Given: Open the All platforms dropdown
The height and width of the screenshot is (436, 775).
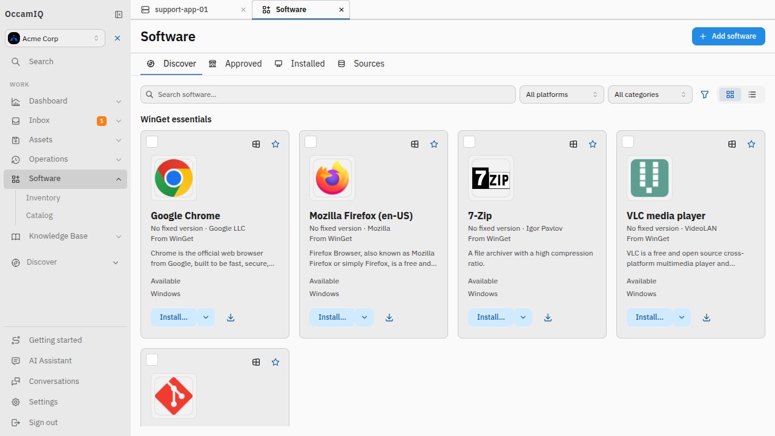Looking at the screenshot, I should point(562,94).
